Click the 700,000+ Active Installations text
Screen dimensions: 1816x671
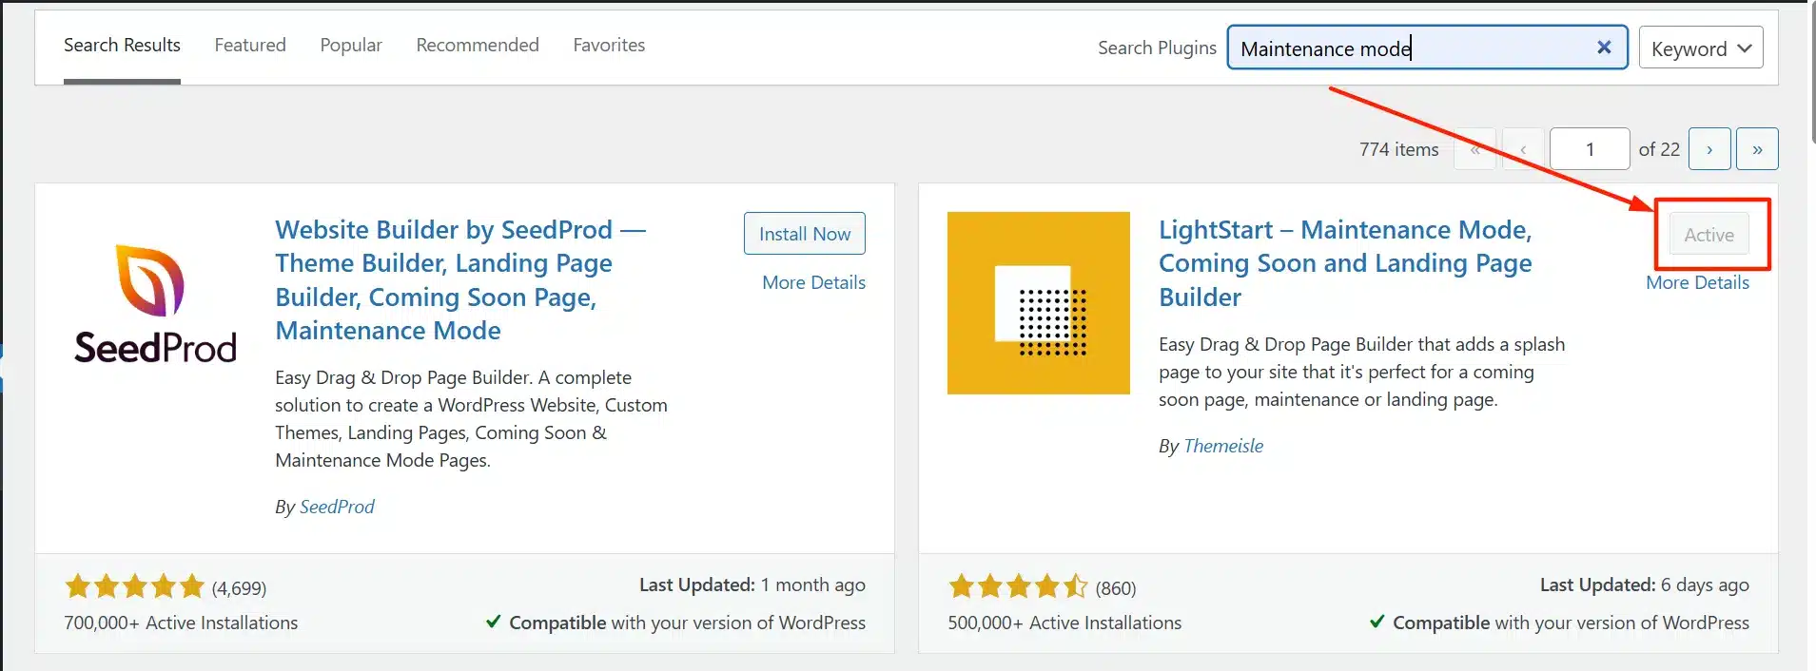[x=181, y=623]
